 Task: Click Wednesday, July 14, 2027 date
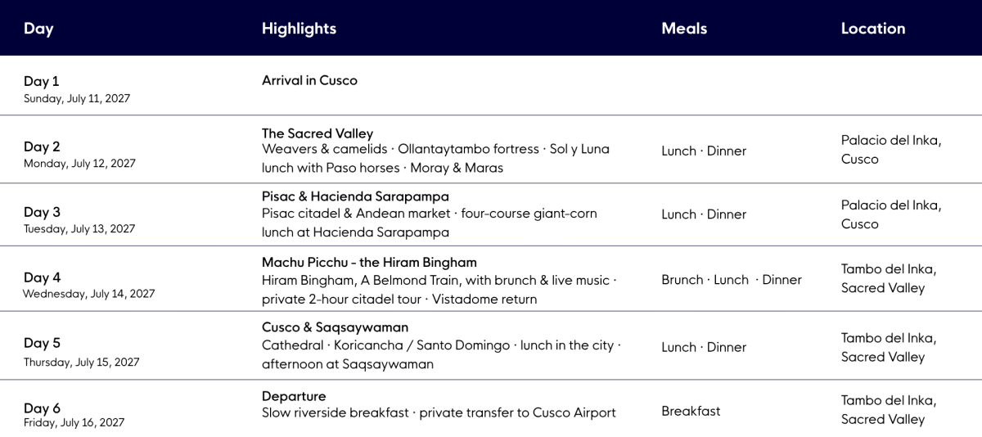click(88, 294)
